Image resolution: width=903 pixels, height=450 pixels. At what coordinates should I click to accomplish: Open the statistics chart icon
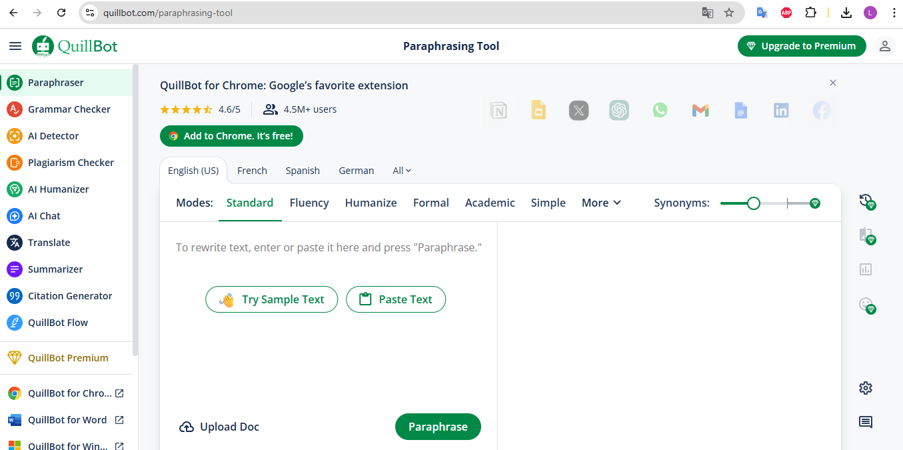[x=866, y=269]
